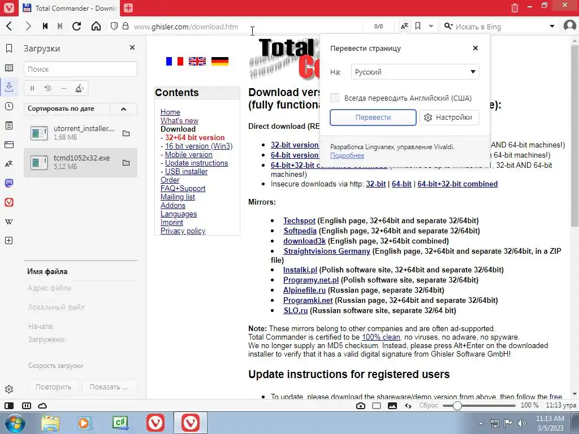
Task: Select the Total Commander tab
Action: (70, 8)
